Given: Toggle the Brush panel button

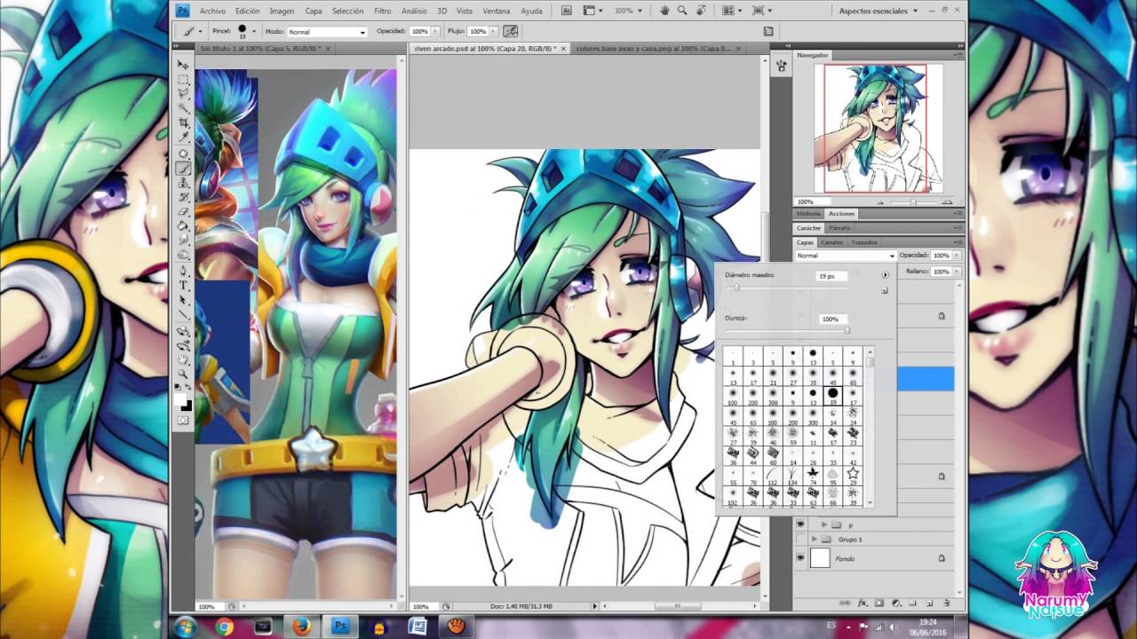Looking at the screenshot, I should (x=769, y=31).
